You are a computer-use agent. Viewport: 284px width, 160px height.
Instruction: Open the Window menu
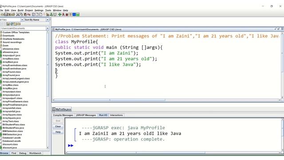pyautogui.click(x=57, y=10)
